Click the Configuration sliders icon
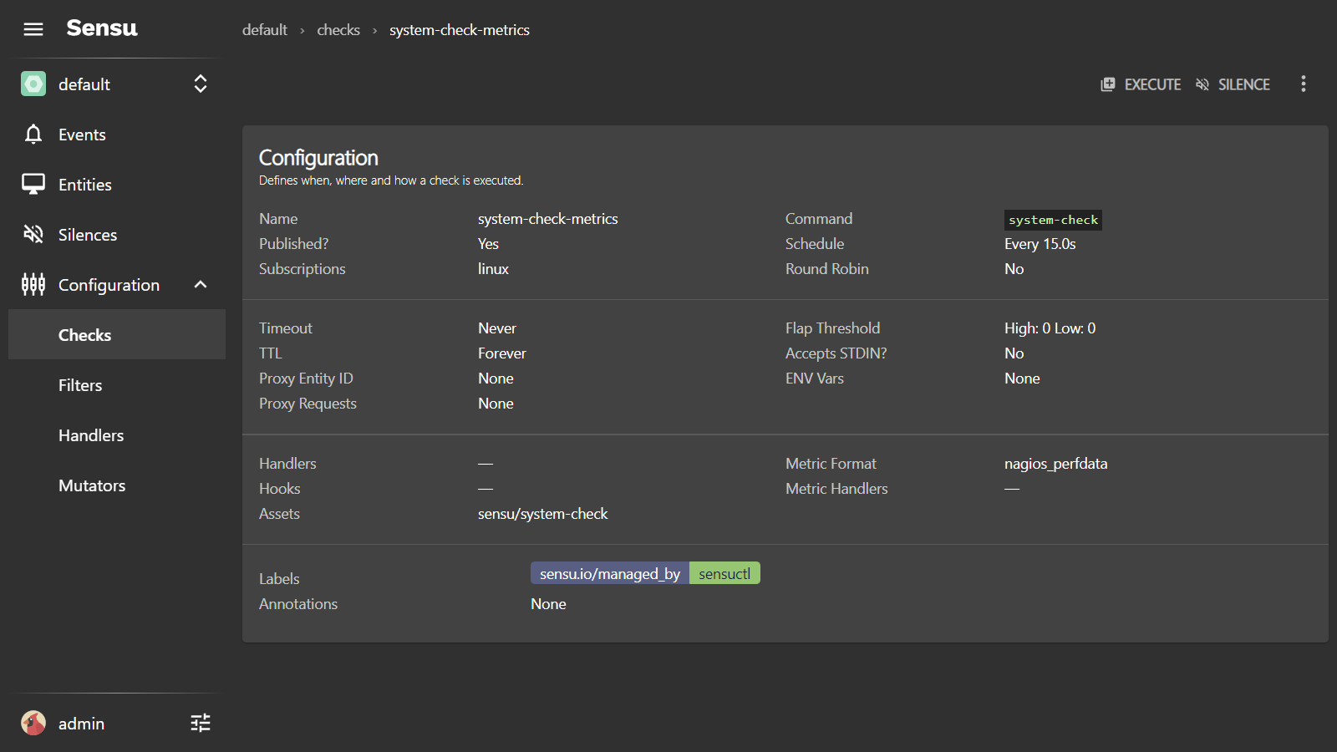Image resolution: width=1337 pixels, height=752 pixels. point(33,285)
